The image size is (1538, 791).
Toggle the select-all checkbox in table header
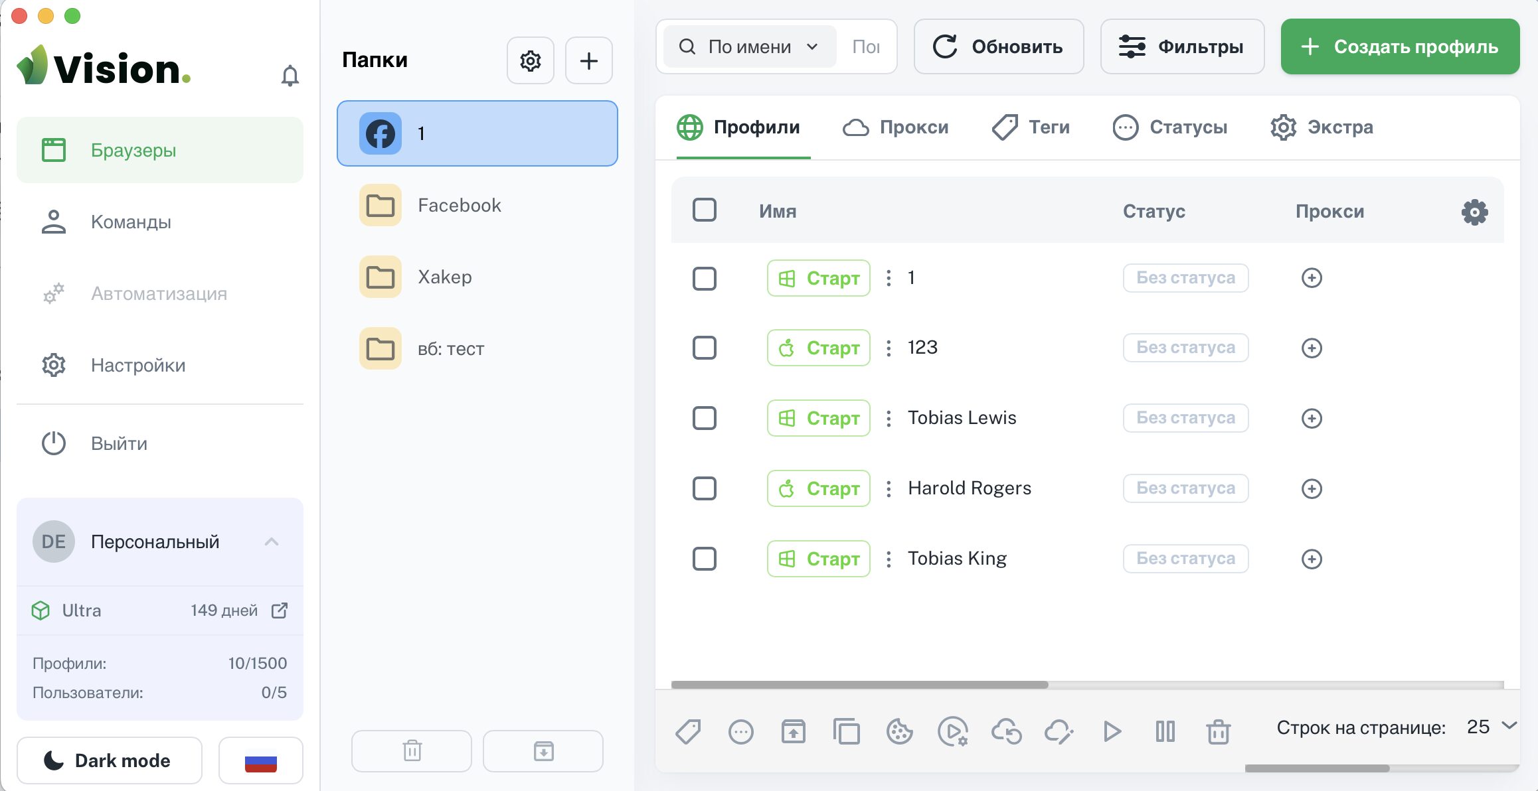click(x=705, y=210)
